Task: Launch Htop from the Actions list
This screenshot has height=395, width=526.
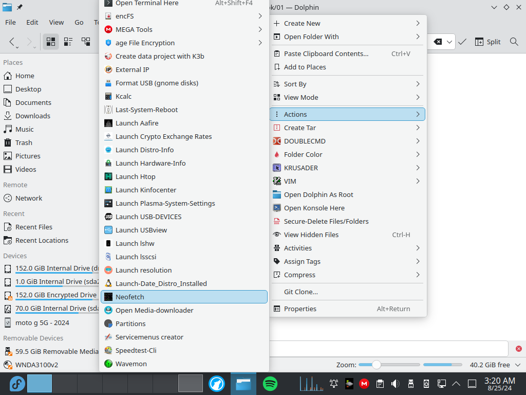Action: (x=184, y=177)
